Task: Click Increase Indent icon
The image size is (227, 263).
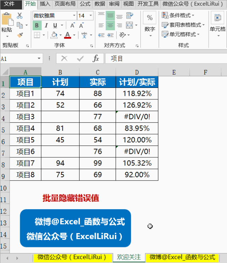Action: coord(110,35)
